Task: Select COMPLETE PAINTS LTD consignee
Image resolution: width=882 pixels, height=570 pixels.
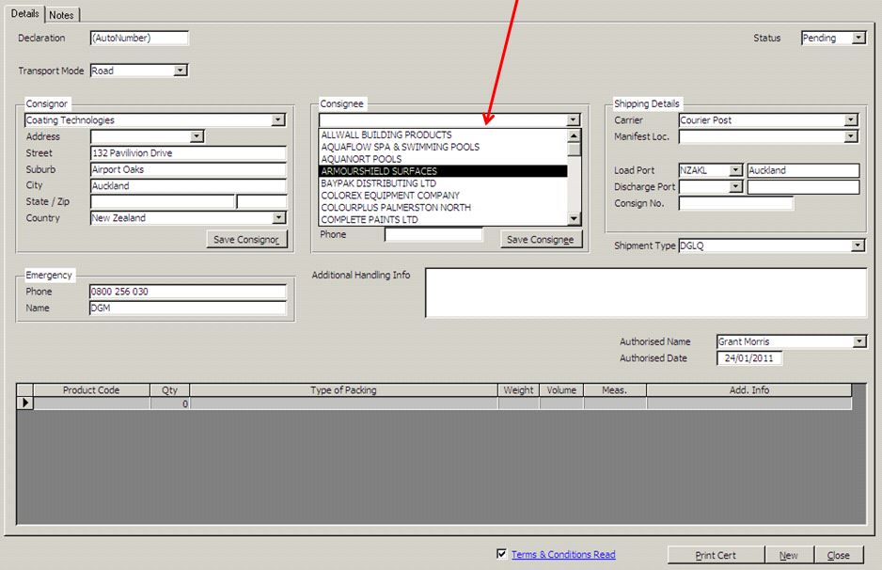Action: (443, 219)
